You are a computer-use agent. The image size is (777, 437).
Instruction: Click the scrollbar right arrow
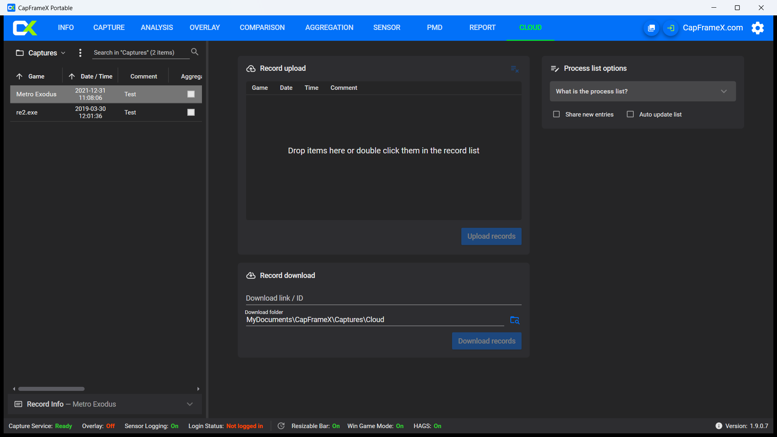[198, 389]
